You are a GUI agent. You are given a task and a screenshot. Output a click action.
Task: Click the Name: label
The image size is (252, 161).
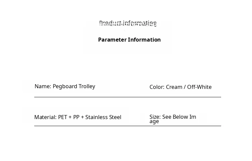(x=43, y=86)
